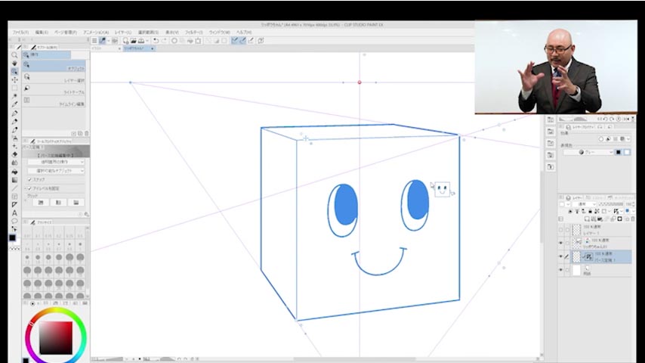Toggle the Snap checkbox in Tool Property
Image resolution: width=645 pixels, height=363 pixels.
click(x=29, y=180)
